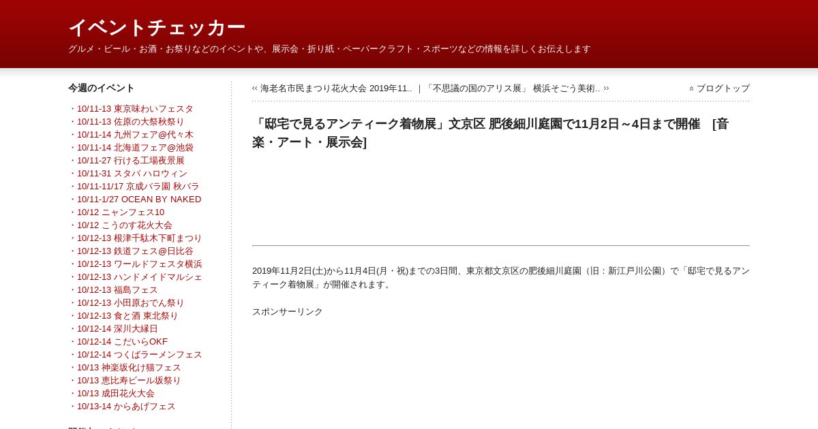Open next post 不思議の国のアリス展 link
Screen dimensions: 818x429
[x=512, y=89]
